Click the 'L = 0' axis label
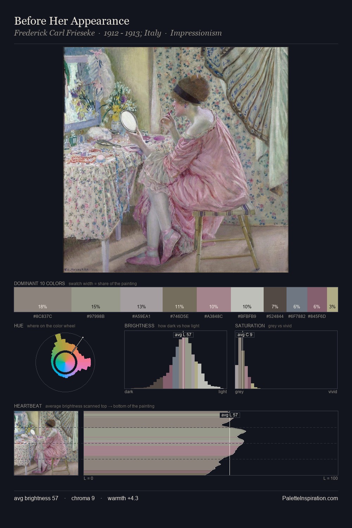This screenshot has width=352, height=528. tap(88, 478)
